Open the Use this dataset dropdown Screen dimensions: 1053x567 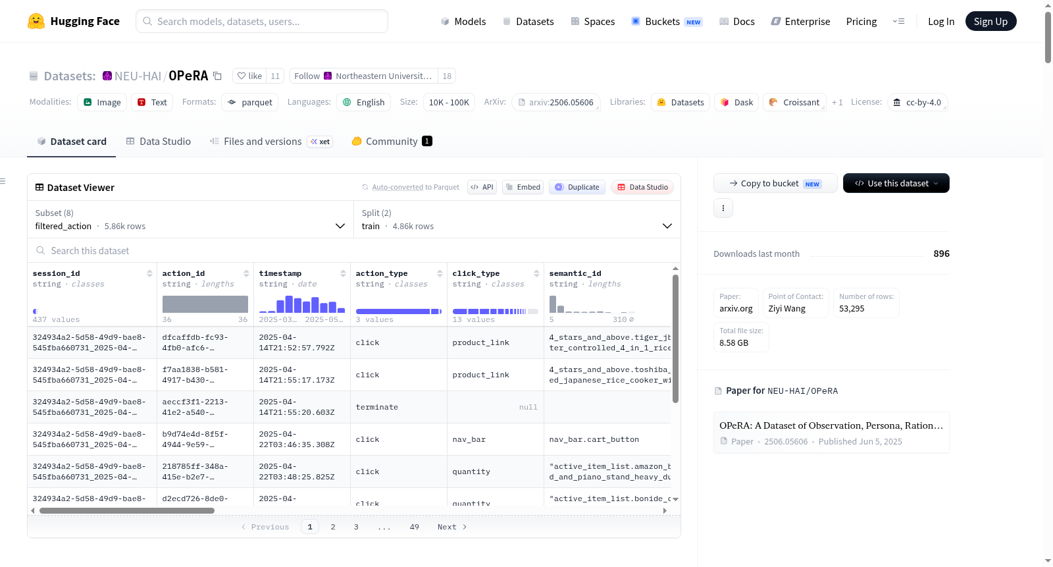(896, 183)
